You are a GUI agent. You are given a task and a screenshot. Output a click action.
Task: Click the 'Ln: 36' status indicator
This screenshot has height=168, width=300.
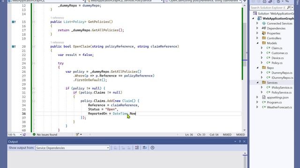coord(189,134)
